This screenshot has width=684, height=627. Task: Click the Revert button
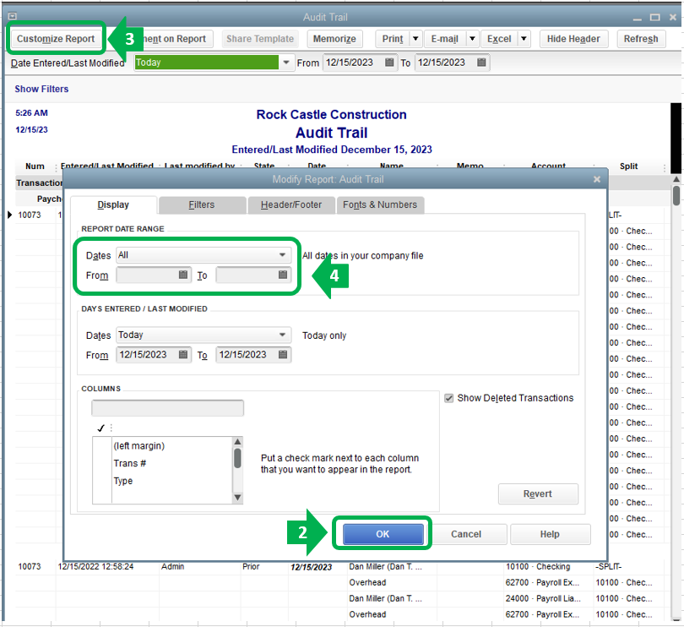coord(538,493)
